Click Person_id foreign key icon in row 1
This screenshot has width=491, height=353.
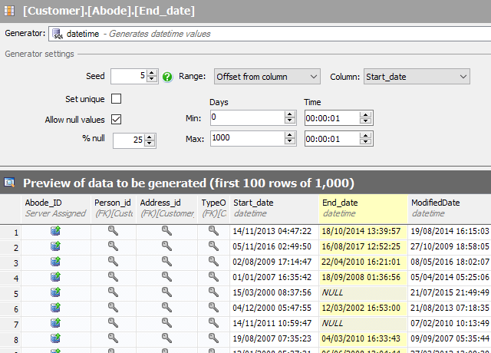[x=113, y=231]
